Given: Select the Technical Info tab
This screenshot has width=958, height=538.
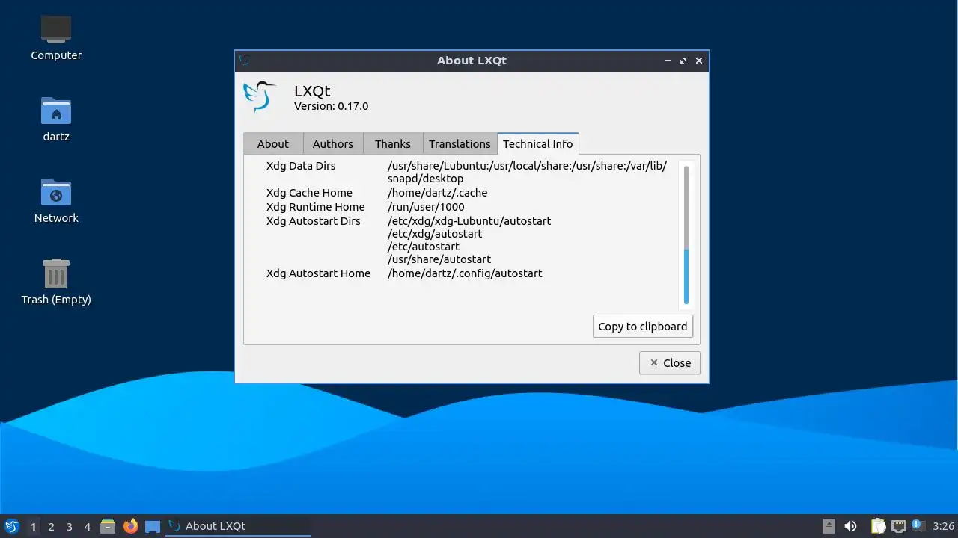Looking at the screenshot, I should [538, 143].
